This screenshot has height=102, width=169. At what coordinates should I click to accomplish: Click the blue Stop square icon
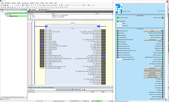[66, 5]
